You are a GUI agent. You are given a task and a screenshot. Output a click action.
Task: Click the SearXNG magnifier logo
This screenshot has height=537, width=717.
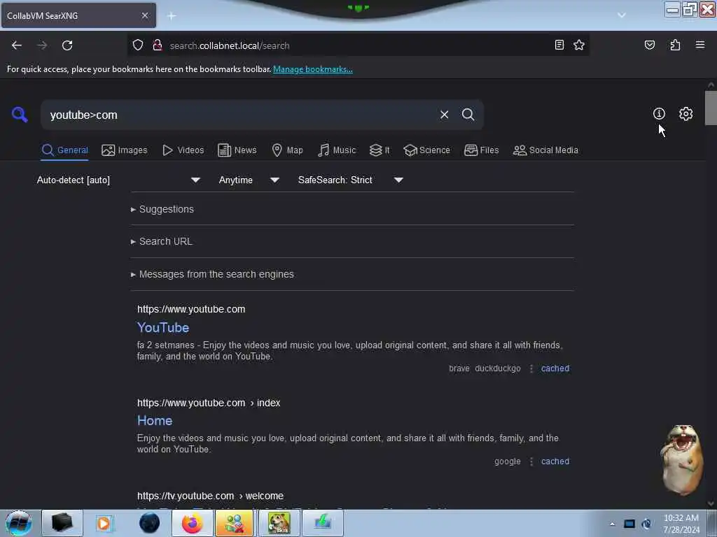pos(20,115)
